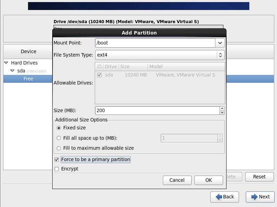The image size is (277, 207).
Task: Click the blue arrow icon on Next
Action: 255,197
